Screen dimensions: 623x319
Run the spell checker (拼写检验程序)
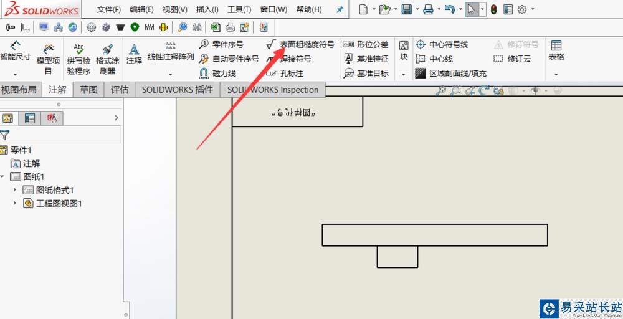pos(78,59)
